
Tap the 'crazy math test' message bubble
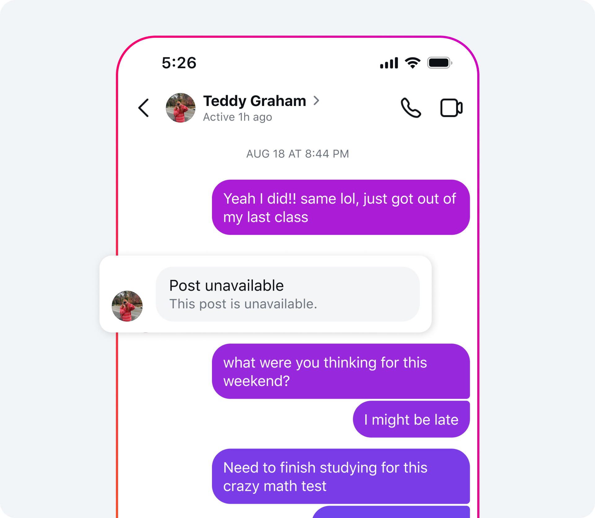[341, 476]
